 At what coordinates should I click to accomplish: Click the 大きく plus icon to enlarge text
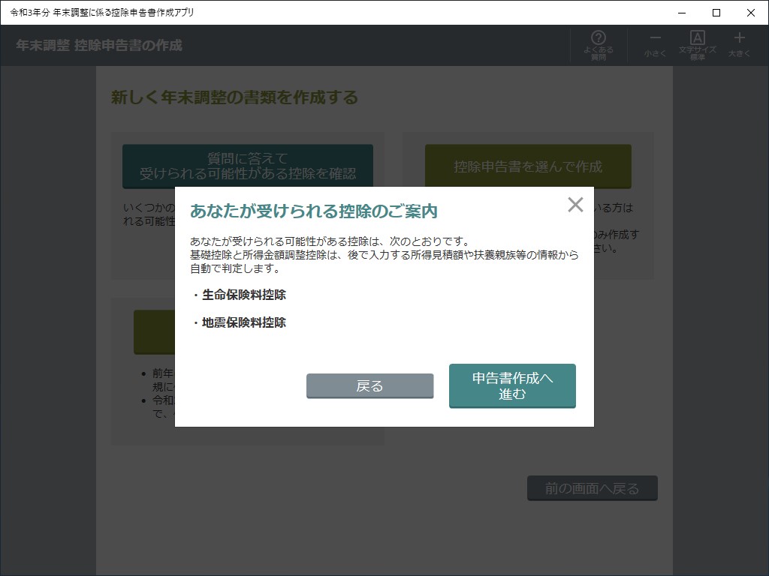click(x=740, y=43)
